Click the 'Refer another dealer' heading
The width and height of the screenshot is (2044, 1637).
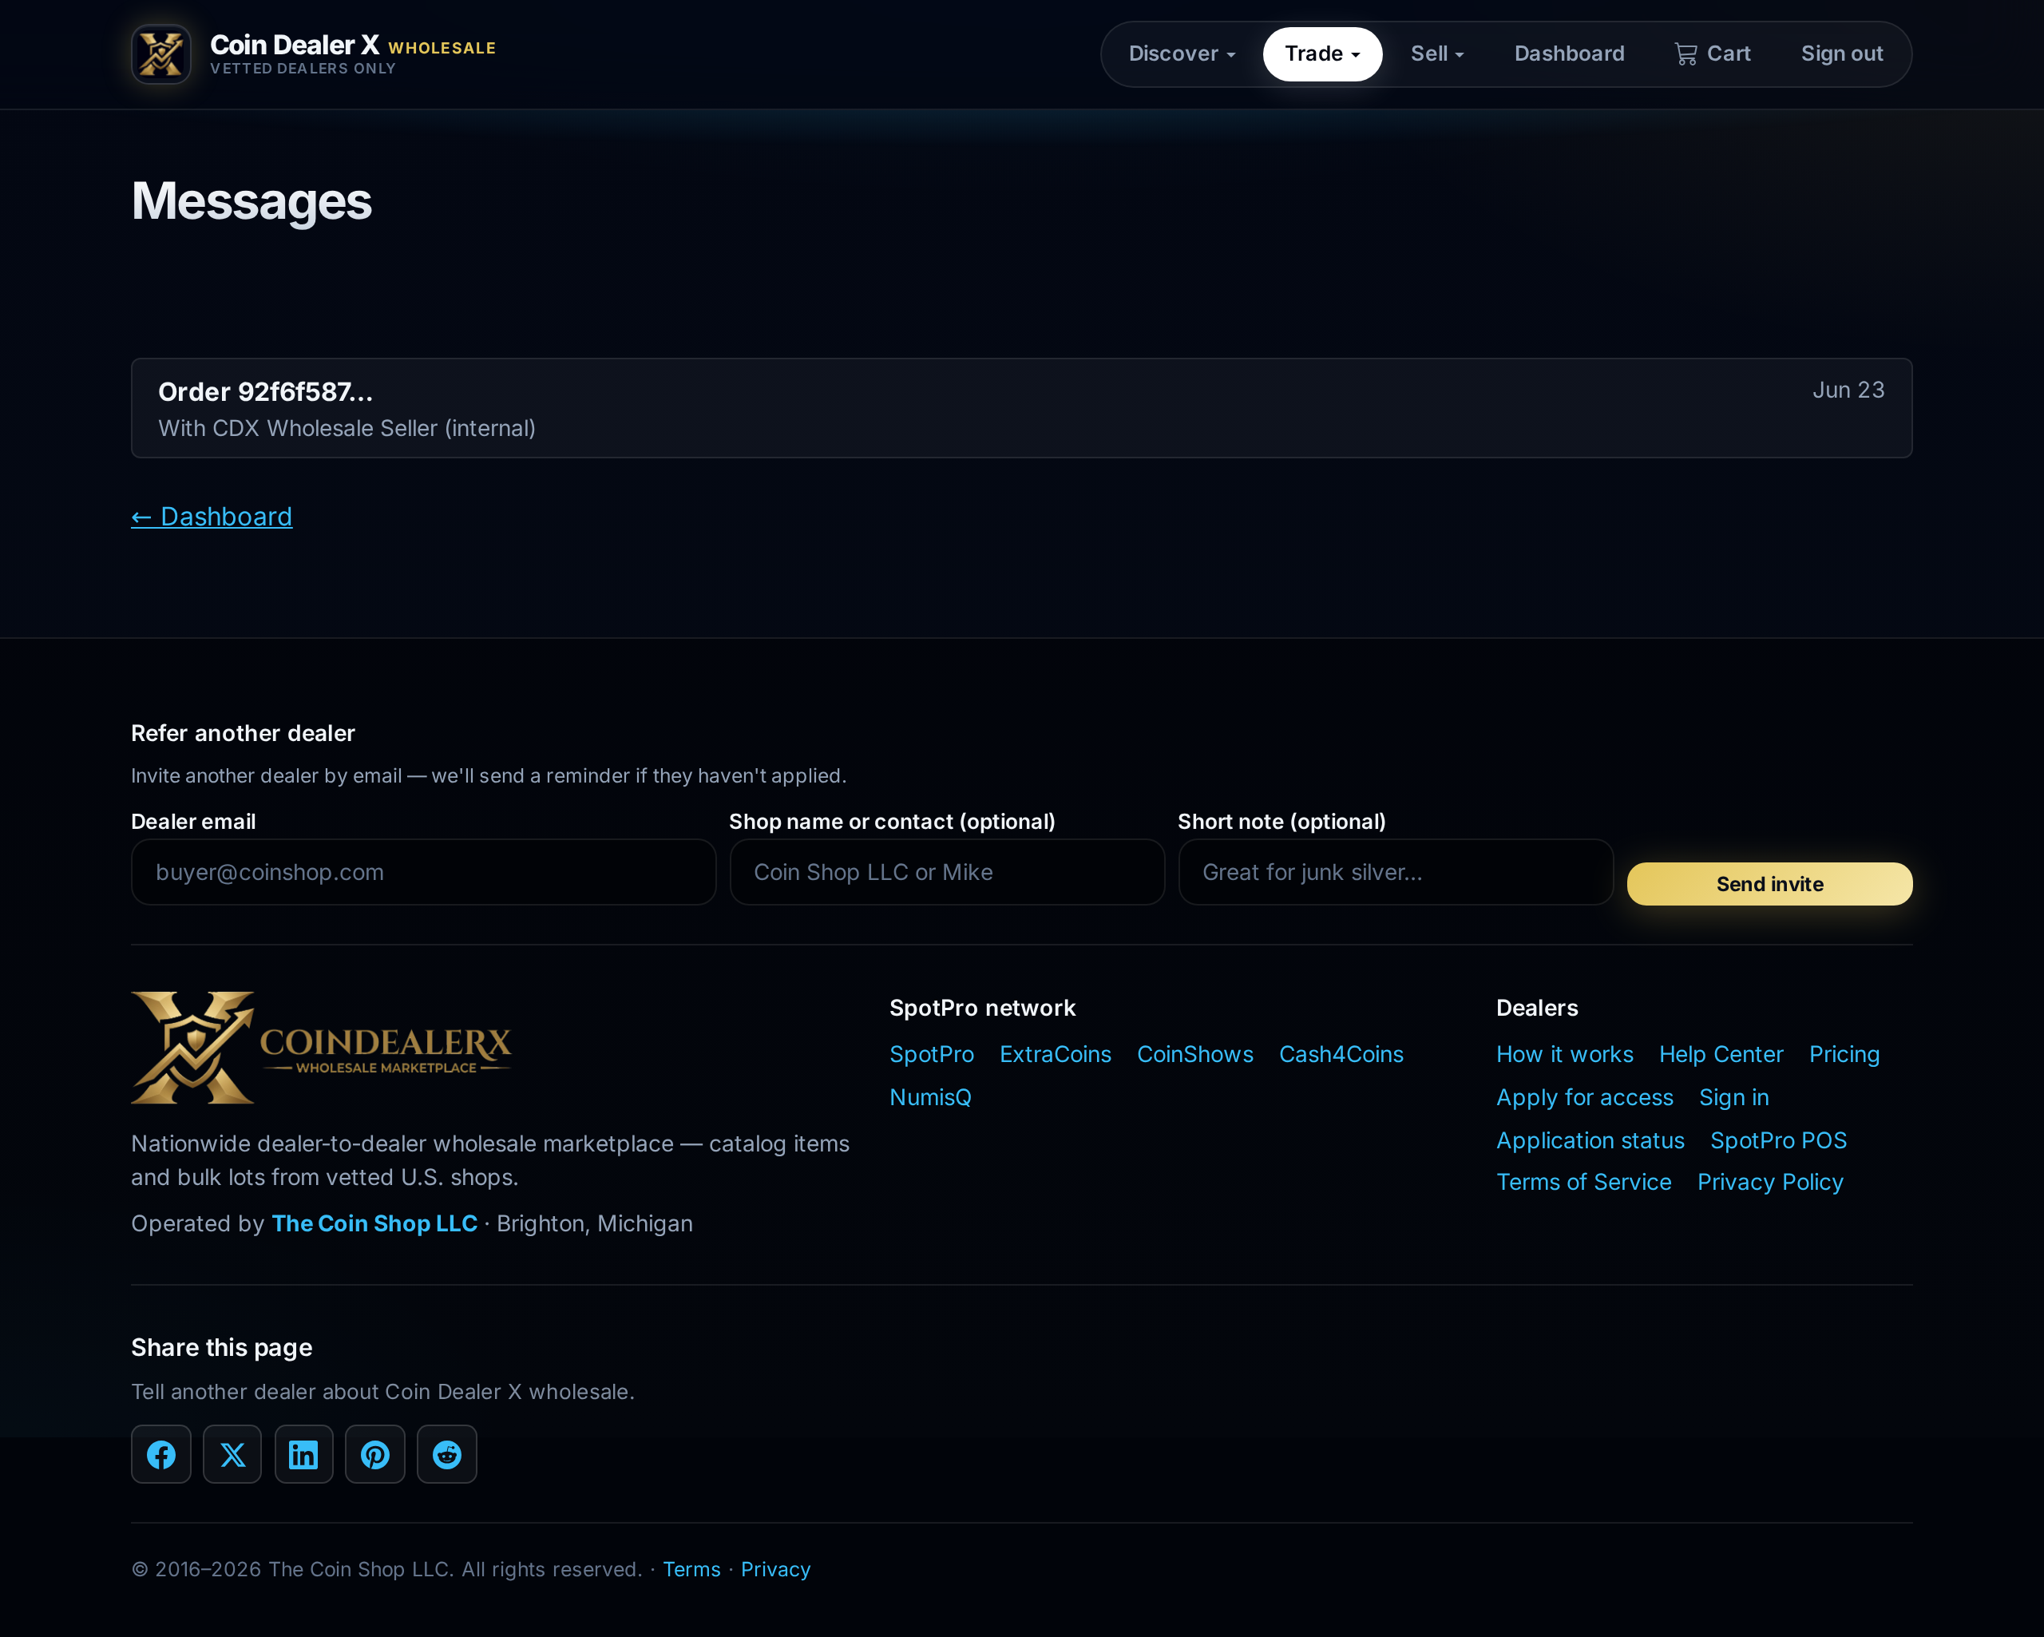243,733
